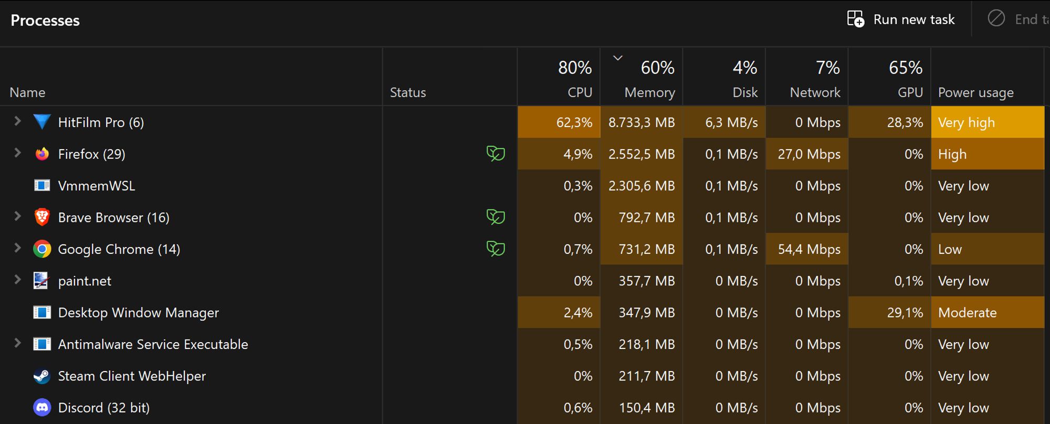Click the sort arrow above Memory column
Screen dimensions: 1050x424
(x=618, y=58)
